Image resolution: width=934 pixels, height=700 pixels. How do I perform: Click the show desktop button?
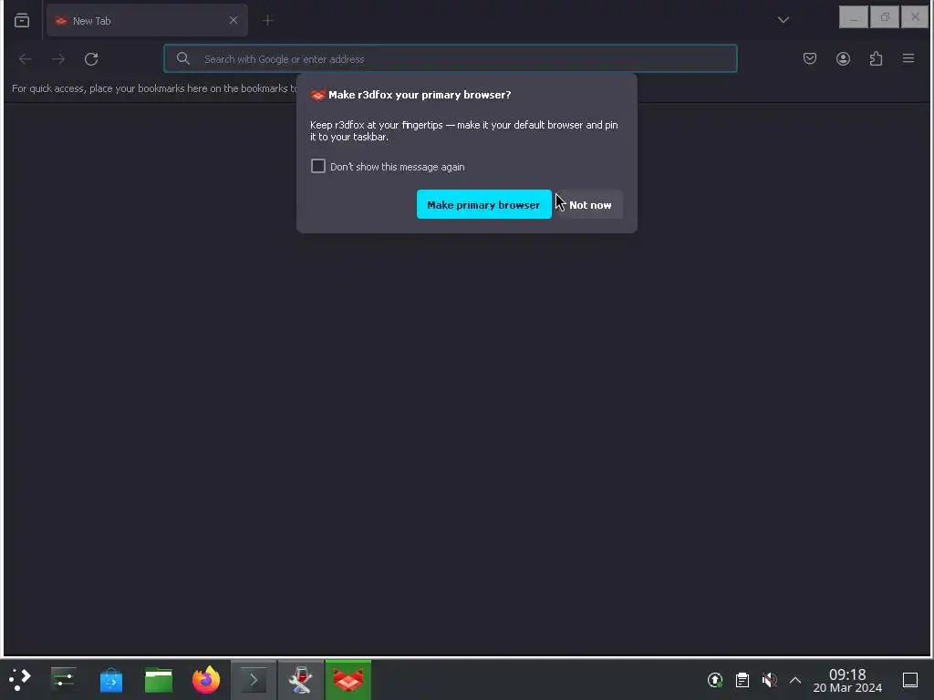click(910, 679)
